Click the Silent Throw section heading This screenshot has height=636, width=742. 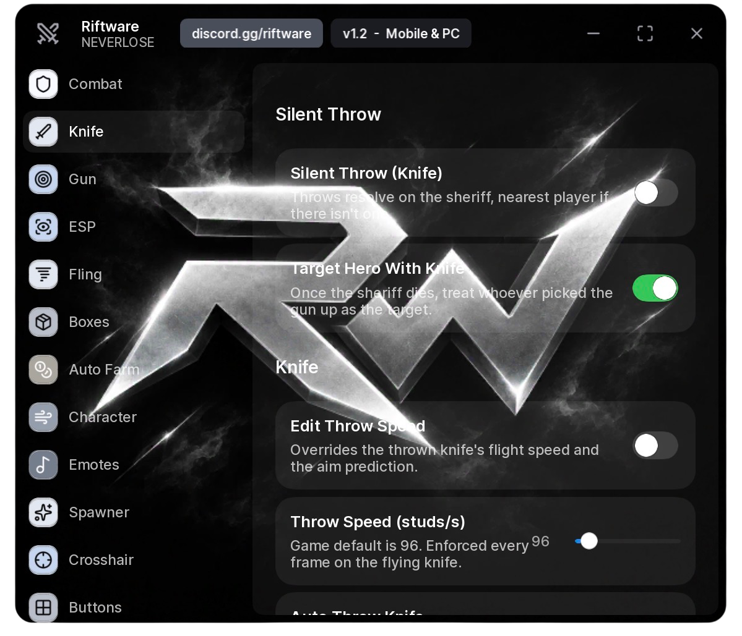pyautogui.click(x=329, y=114)
